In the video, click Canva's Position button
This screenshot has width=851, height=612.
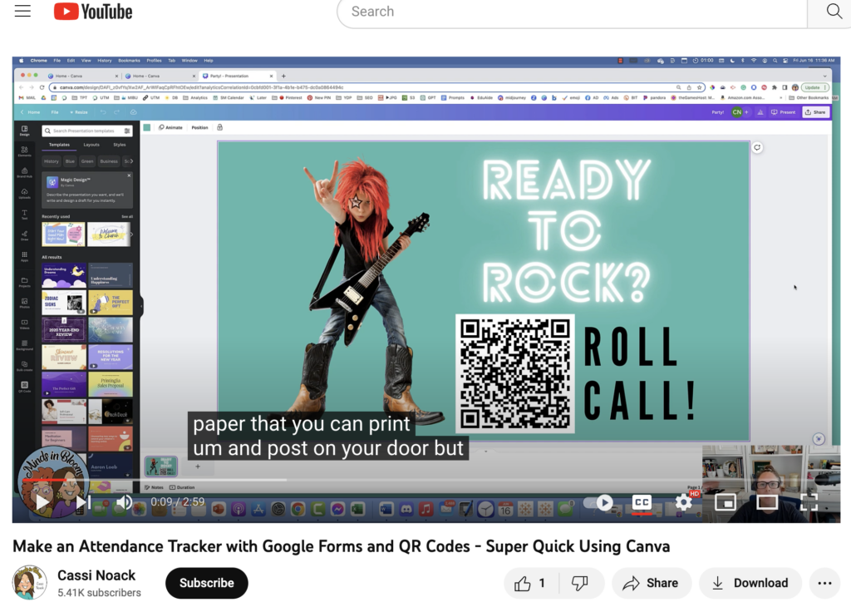tap(199, 127)
